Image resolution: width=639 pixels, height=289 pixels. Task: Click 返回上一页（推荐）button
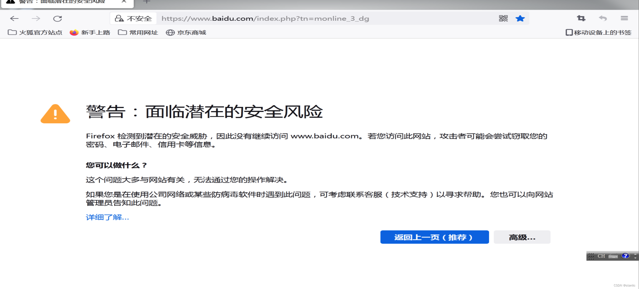coord(434,237)
